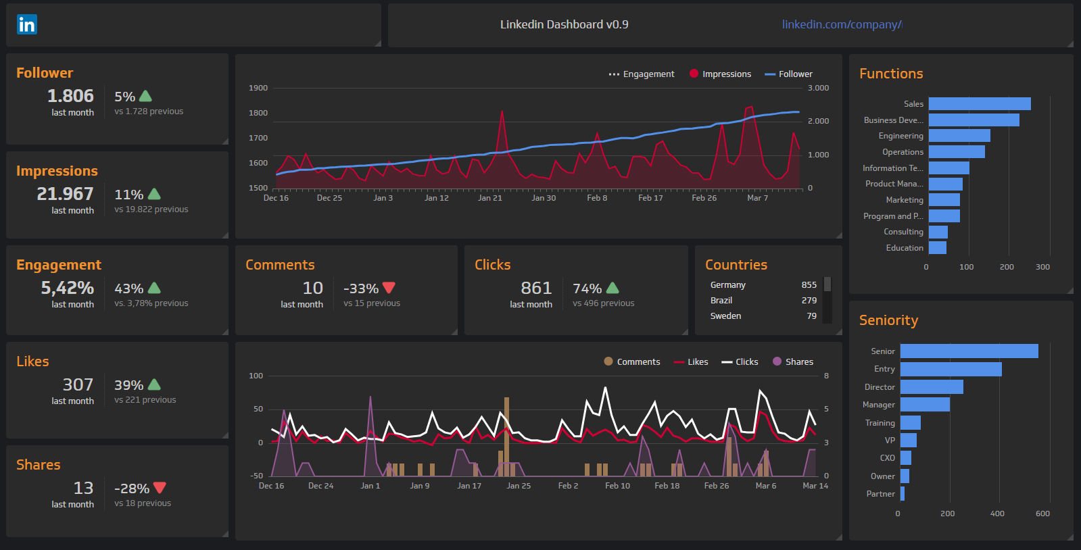The image size is (1081, 550).
Task: Open the linkedin.com/company link
Action: (842, 24)
